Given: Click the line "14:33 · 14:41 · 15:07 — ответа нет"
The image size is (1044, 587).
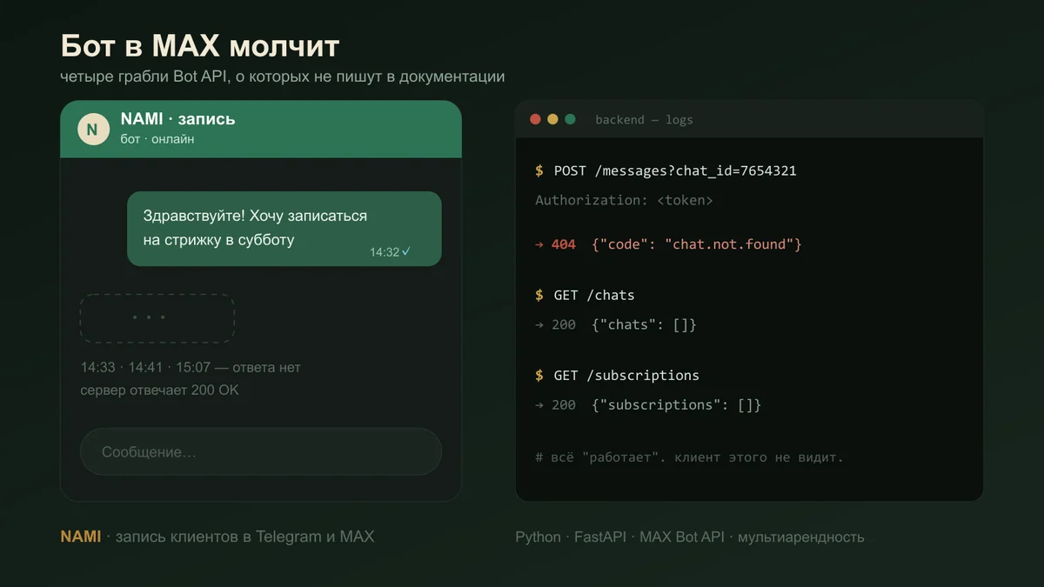Looking at the screenshot, I should click(191, 367).
